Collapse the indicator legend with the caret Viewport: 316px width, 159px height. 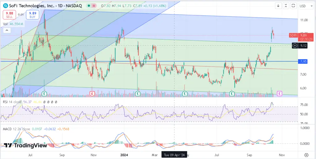(x=7, y=31)
